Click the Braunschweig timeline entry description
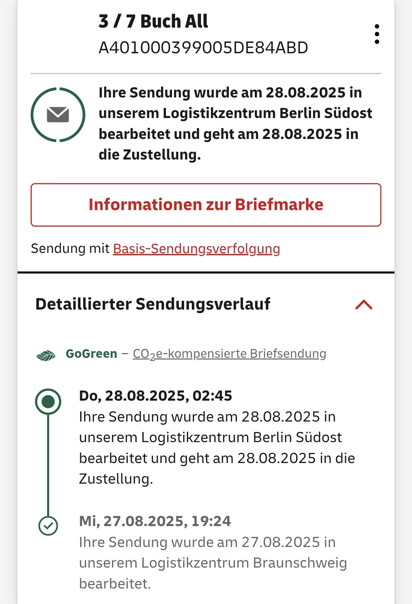This screenshot has width=412, height=604. [212, 563]
